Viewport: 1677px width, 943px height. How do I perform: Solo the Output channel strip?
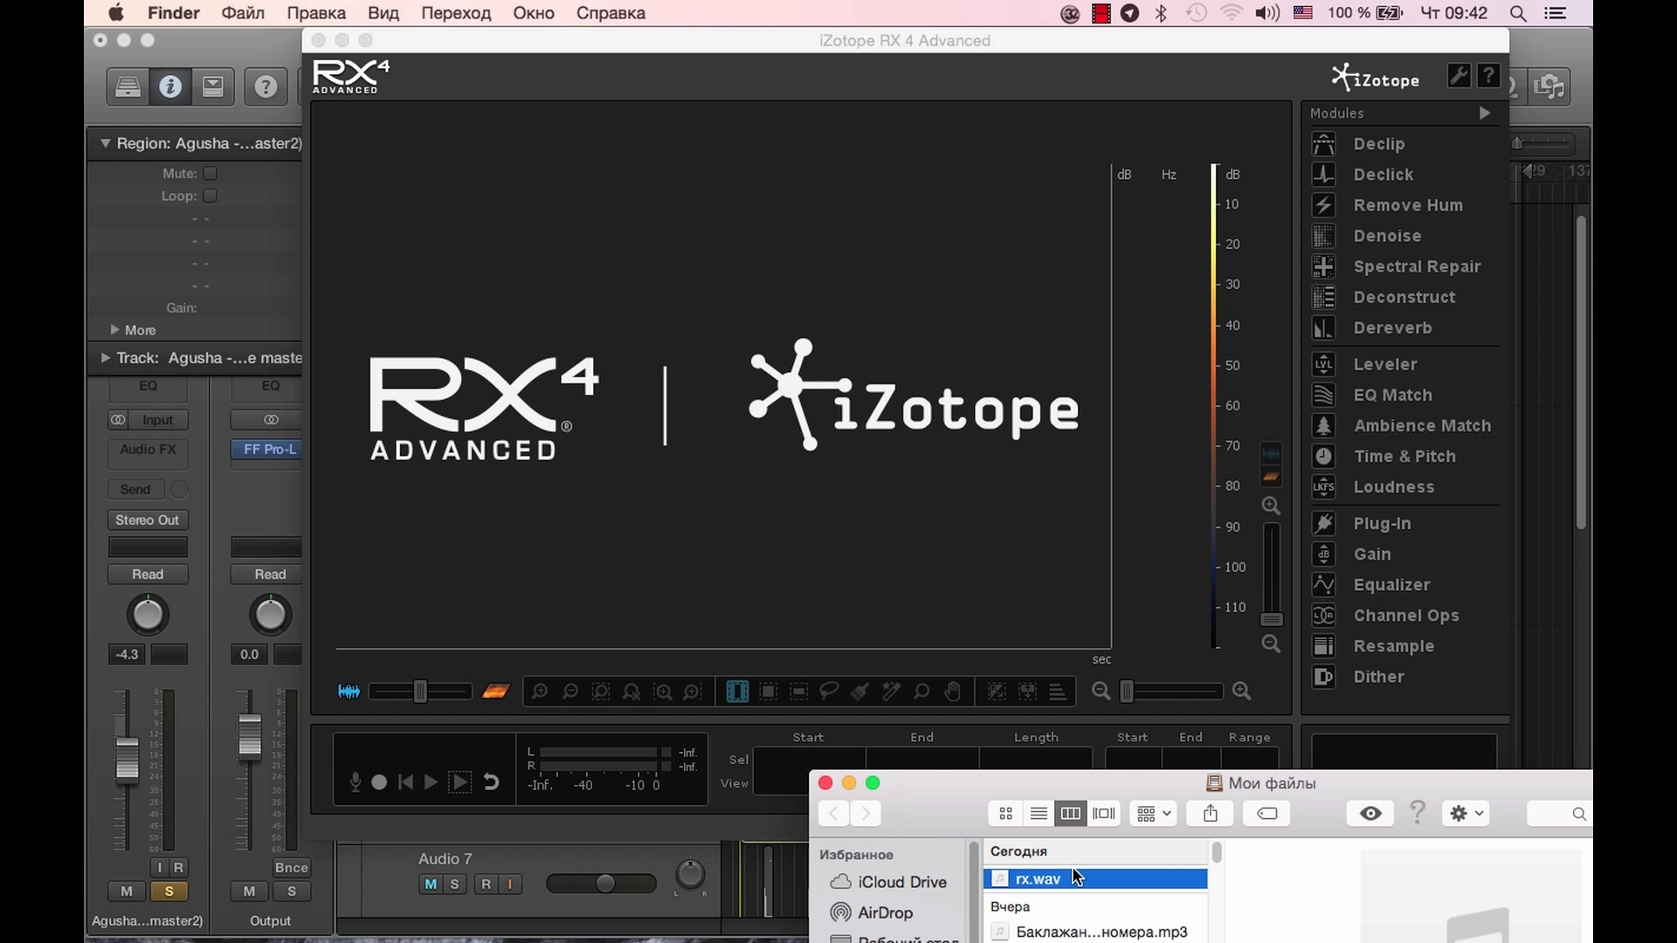click(x=292, y=891)
